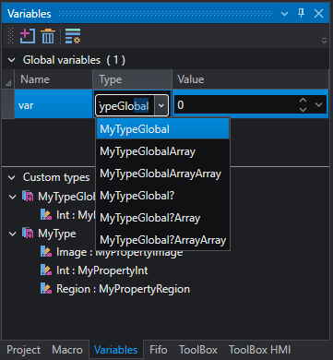This screenshot has height=360, width=333.
Task: Toggle the Type combo box dropdown arrow
Action: point(161,105)
